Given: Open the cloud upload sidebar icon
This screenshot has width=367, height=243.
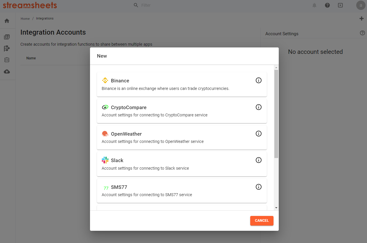Looking at the screenshot, I should click(x=7, y=72).
